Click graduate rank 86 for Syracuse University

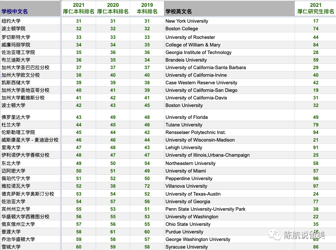click(x=315, y=247)
